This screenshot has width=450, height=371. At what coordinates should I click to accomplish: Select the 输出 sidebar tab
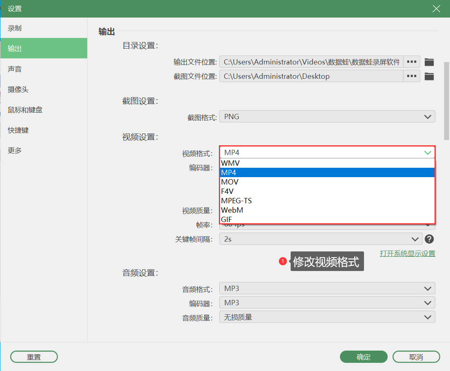(x=44, y=48)
